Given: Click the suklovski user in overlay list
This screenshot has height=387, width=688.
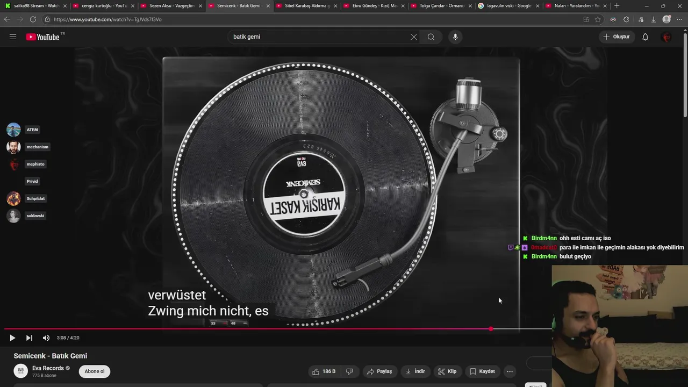Looking at the screenshot, I should tap(26, 216).
